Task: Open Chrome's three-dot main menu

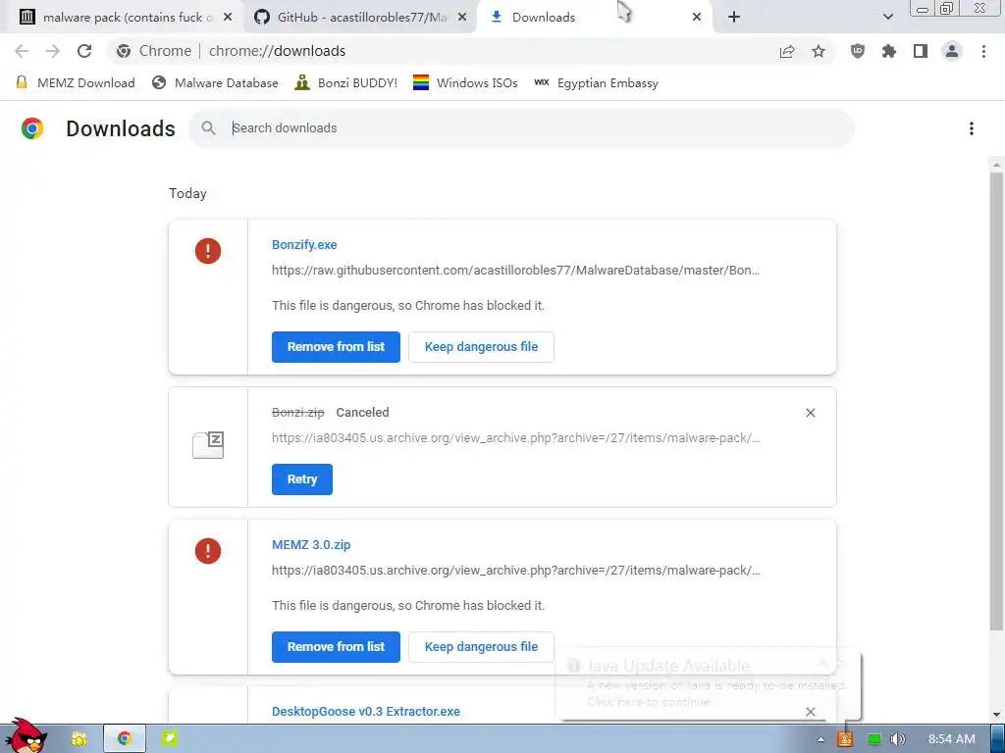Action: pos(983,51)
